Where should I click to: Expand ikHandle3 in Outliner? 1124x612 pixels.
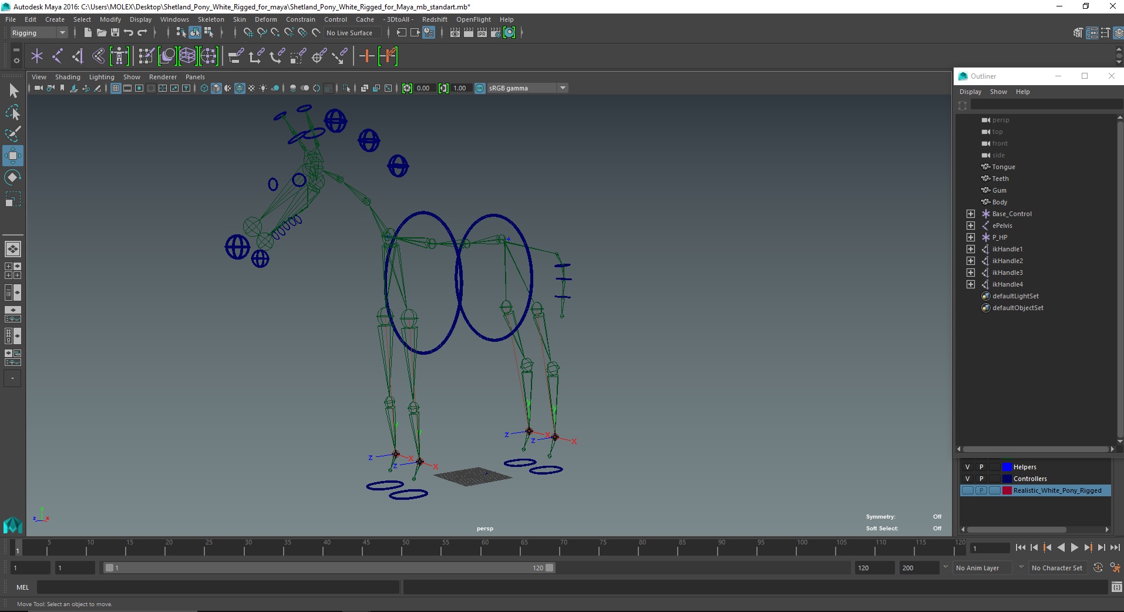pyautogui.click(x=971, y=273)
